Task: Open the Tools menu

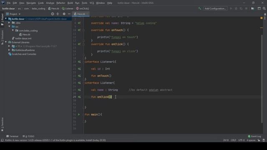Action: tap(84, 3)
